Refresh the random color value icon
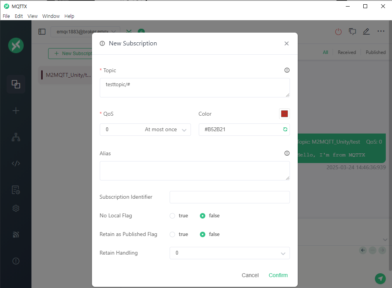Image resolution: width=392 pixels, height=288 pixels. click(x=285, y=129)
